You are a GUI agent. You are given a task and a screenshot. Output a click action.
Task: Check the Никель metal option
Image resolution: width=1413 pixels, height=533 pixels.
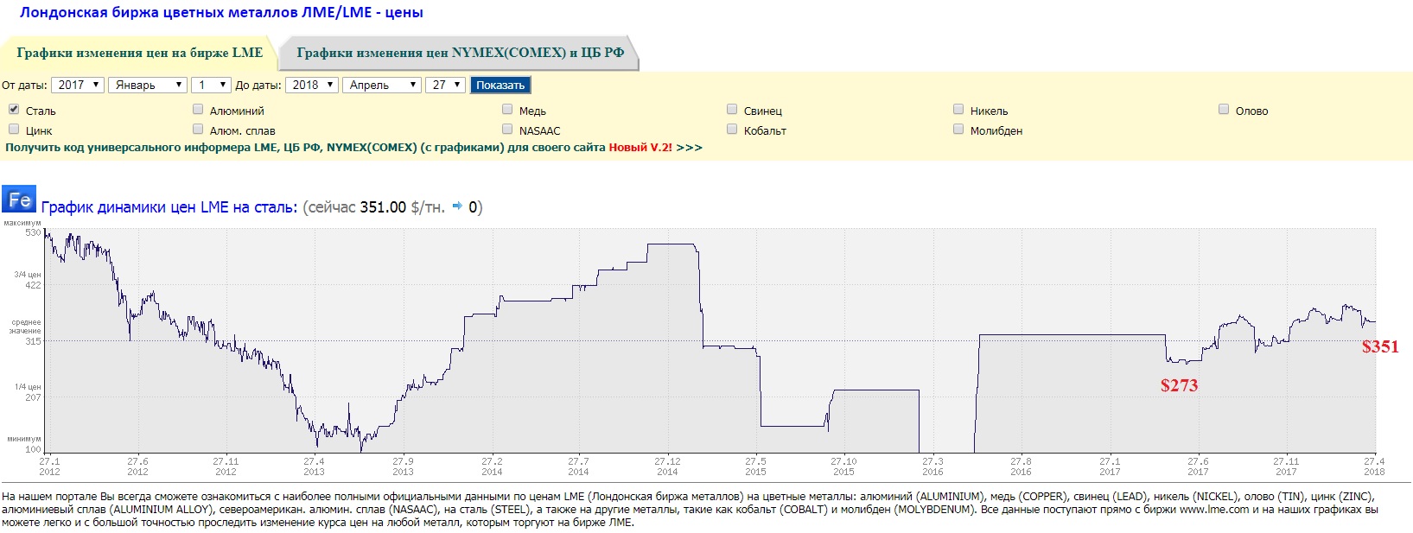[x=958, y=110]
